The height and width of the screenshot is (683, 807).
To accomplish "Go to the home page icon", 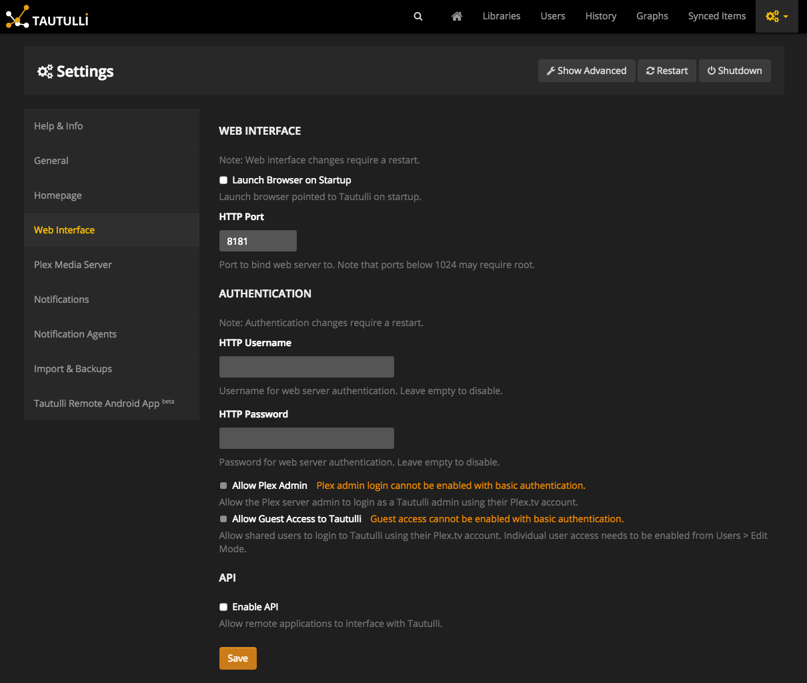I will (x=457, y=17).
